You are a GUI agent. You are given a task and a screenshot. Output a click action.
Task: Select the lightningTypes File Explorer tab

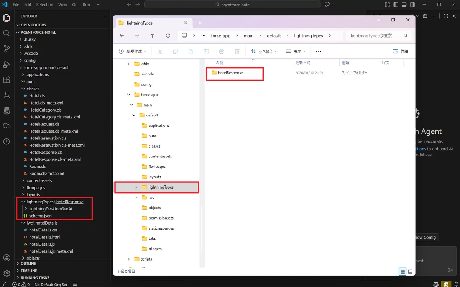pyautogui.click(x=154, y=23)
